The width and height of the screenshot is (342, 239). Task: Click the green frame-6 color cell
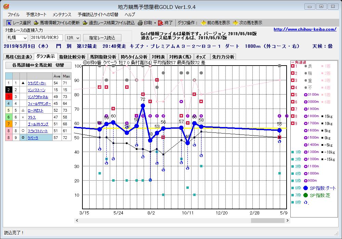coord(9,117)
